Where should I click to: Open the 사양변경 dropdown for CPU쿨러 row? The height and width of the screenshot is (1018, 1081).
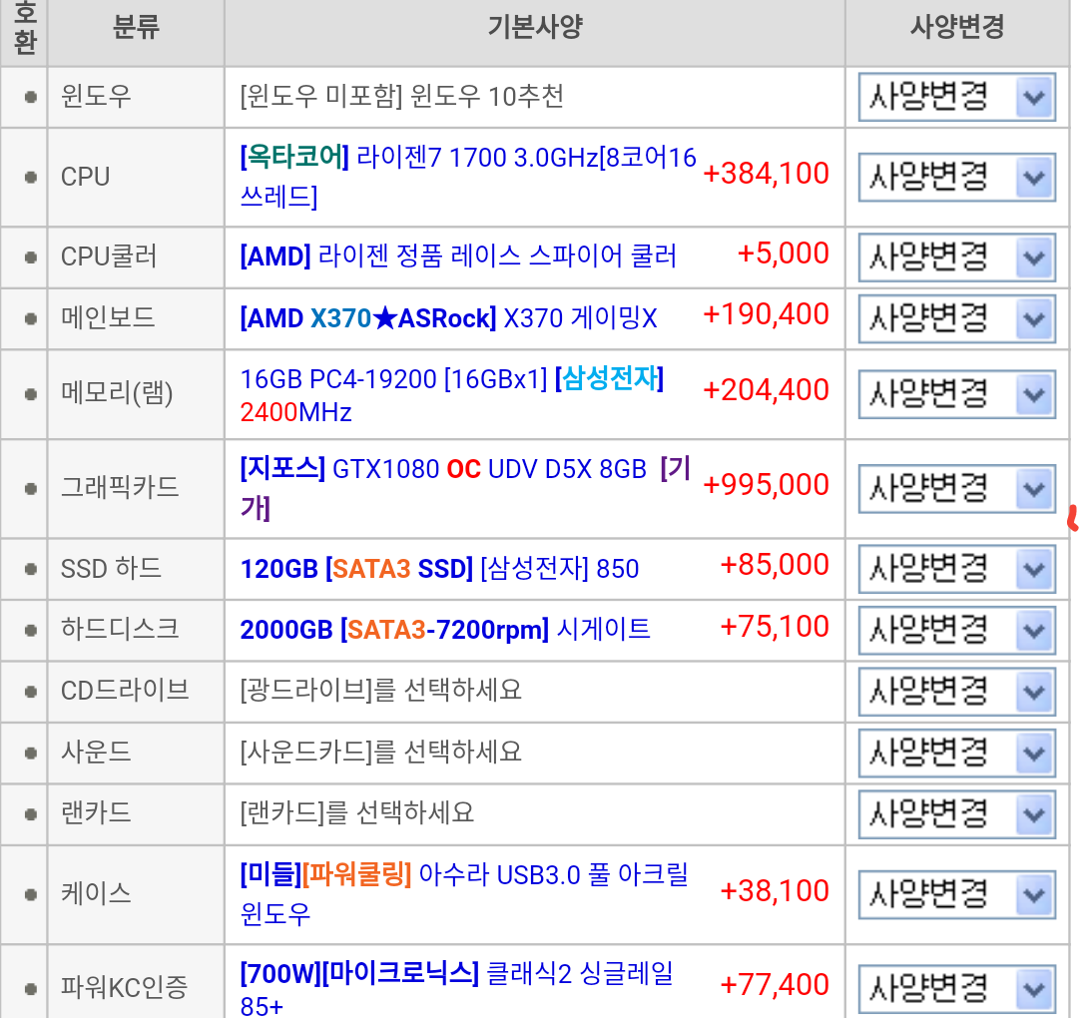click(x=956, y=257)
